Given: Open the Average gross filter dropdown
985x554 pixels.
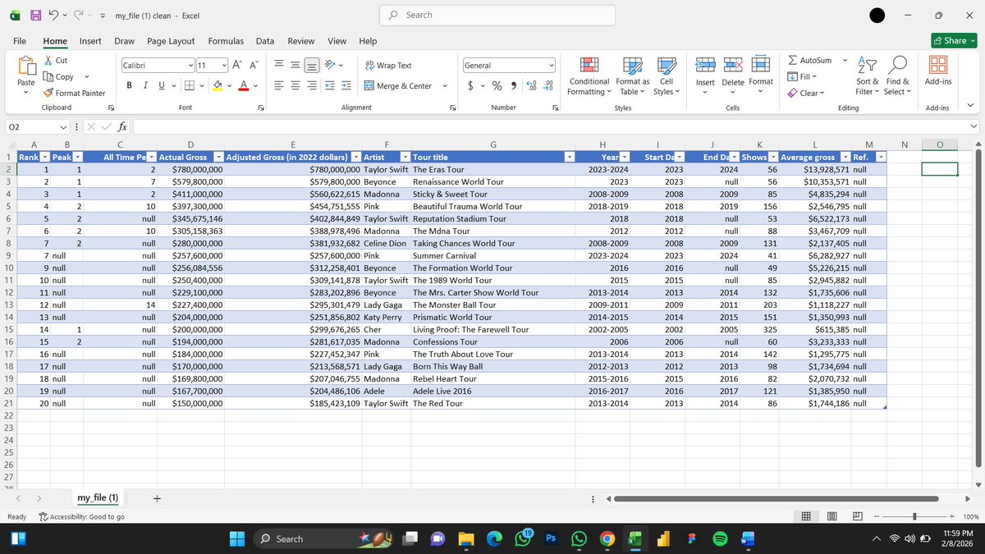Looking at the screenshot, I should tap(845, 157).
